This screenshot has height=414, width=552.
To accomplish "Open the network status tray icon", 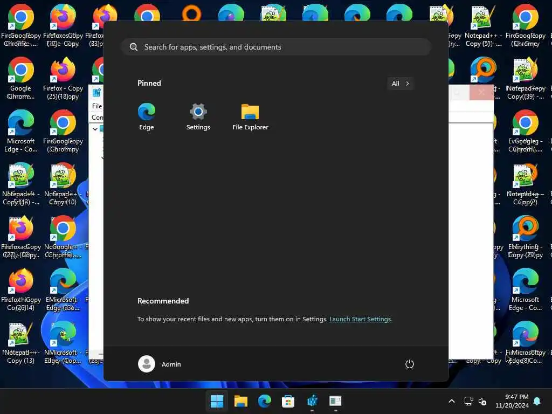I will coord(468,401).
